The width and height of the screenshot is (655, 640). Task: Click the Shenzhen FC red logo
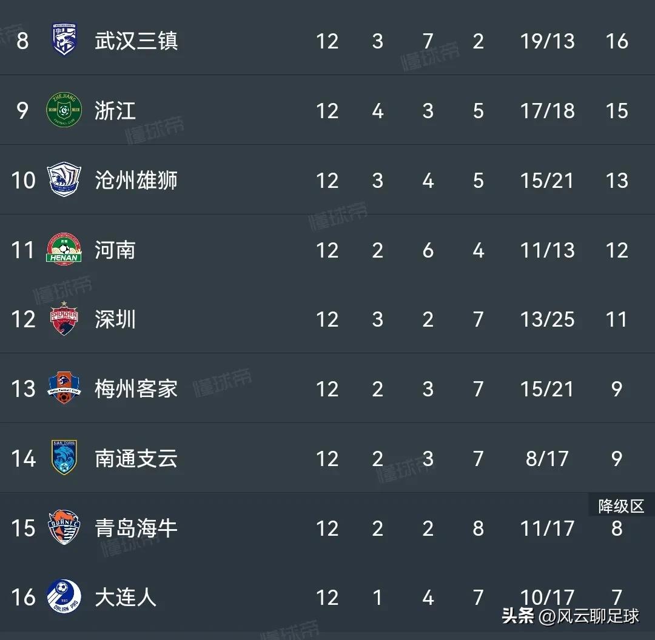(63, 319)
